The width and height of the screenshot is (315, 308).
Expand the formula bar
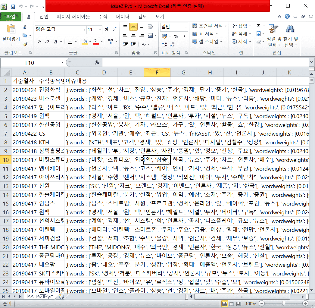[311, 62]
